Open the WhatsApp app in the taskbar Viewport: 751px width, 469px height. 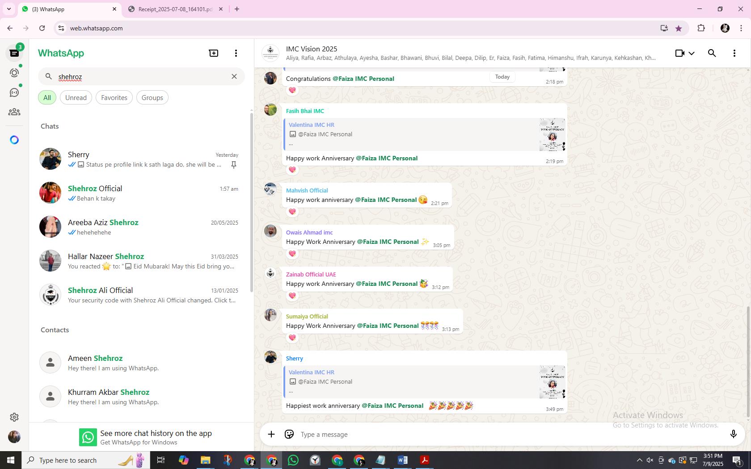[293, 460]
